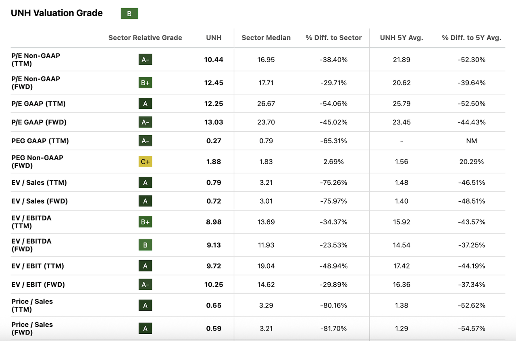Open the P/E GAAP (FWD) metric label
This screenshot has width=516, height=341.
click(x=39, y=122)
